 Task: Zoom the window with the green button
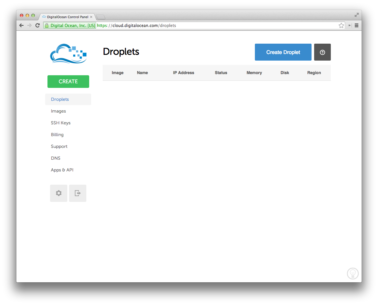[33, 16]
